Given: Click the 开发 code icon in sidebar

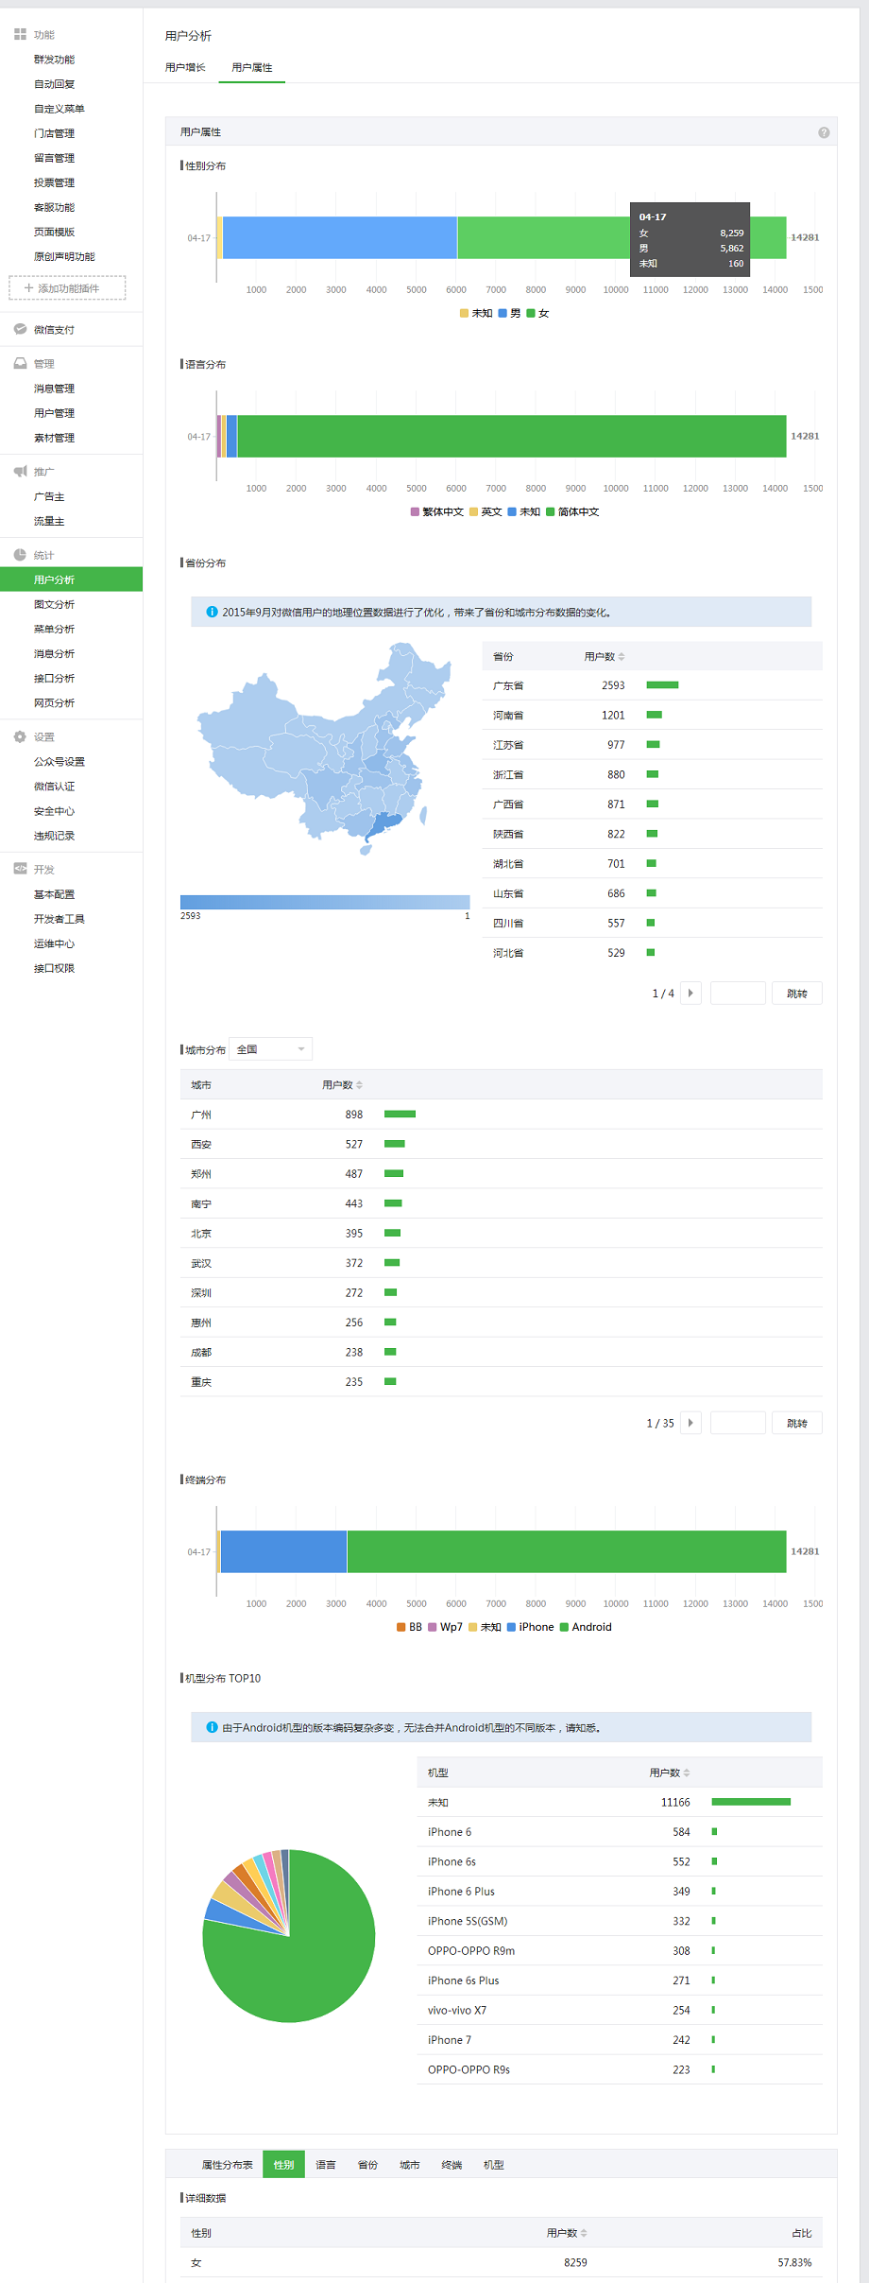Looking at the screenshot, I should click(20, 869).
